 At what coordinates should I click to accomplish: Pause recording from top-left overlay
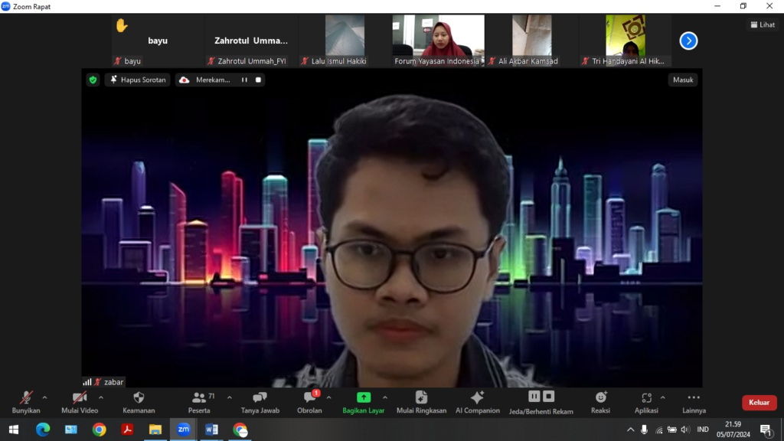click(x=244, y=80)
